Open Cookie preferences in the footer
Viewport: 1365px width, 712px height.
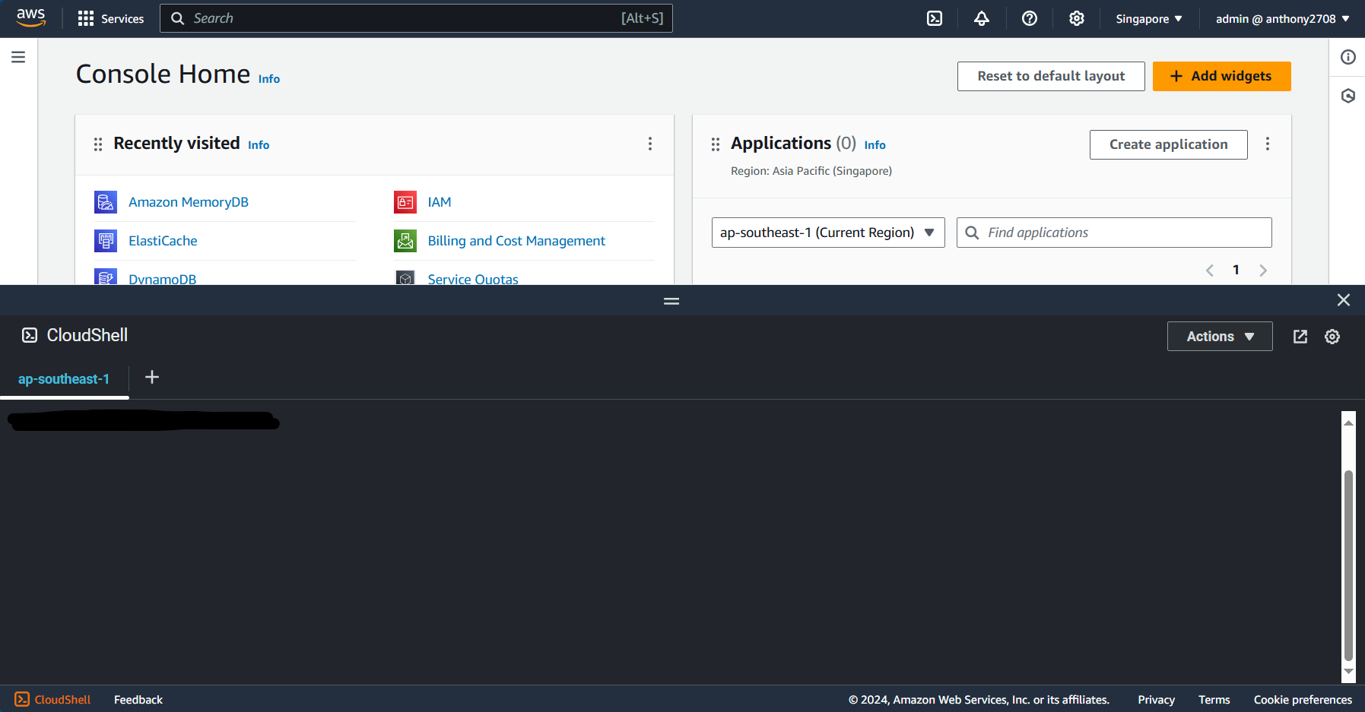(x=1303, y=700)
